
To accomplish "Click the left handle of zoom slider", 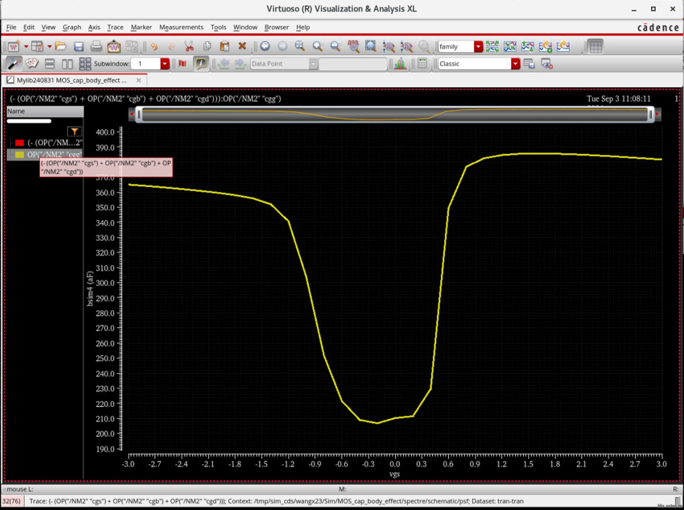I will (x=139, y=115).
